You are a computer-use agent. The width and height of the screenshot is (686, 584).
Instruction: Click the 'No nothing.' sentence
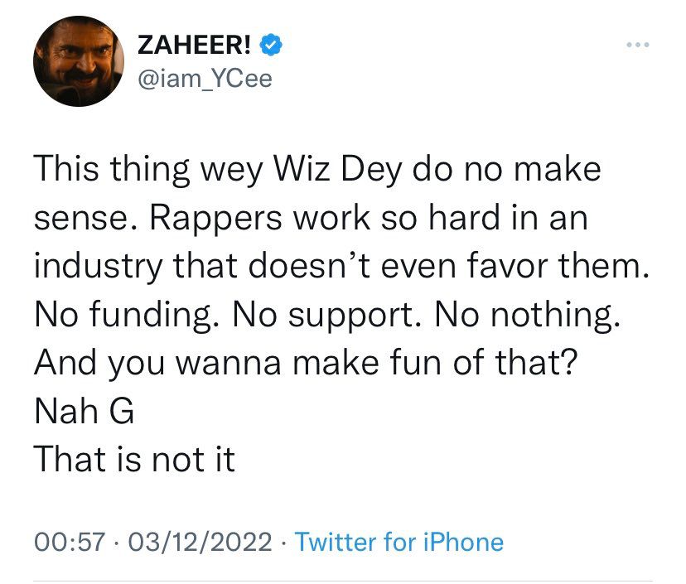[528, 314]
